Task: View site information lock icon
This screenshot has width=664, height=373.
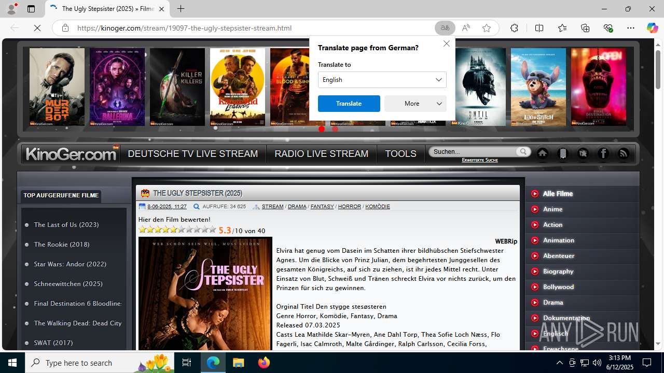Action: tap(65, 28)
